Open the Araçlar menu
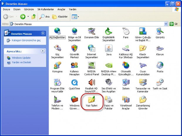This screenshot has width=182, height=136. point(61,9)
